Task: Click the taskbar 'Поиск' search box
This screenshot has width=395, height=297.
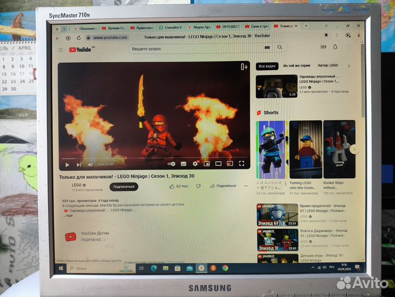Action: click(101, 268)
